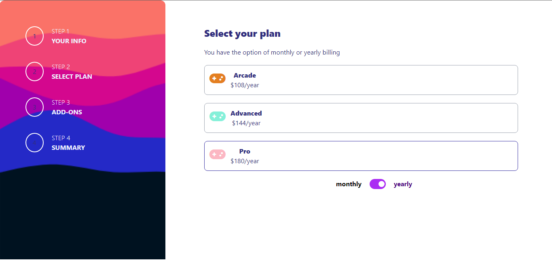
Task: Select the Arcade plan card
Action: (x=361, y=80)
